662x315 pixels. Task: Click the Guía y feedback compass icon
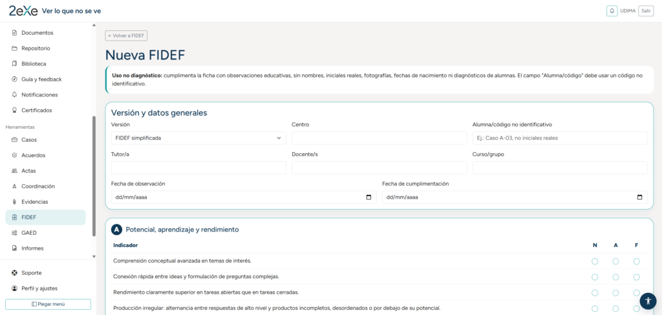[x=14, y=79]
